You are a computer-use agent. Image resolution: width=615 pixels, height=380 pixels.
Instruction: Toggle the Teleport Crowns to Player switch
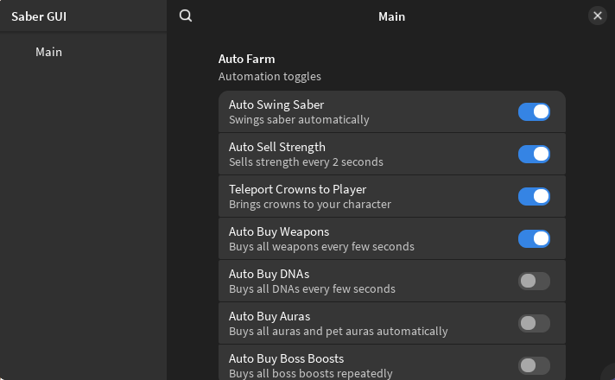tap(534, 196)
